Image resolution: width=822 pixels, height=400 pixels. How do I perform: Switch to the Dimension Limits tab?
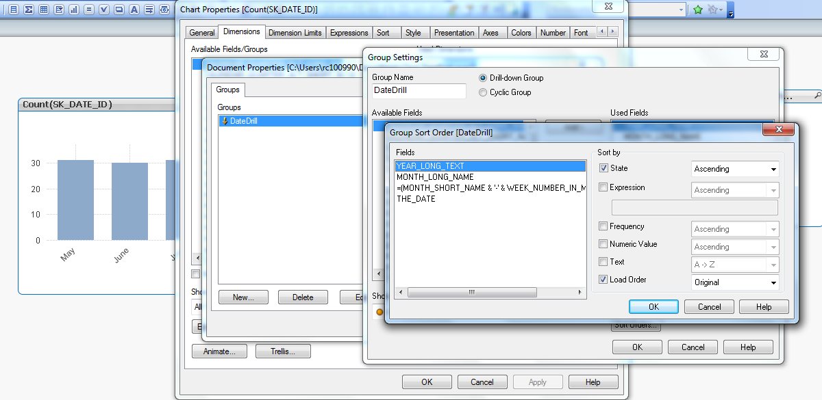(x=295, y=33)
